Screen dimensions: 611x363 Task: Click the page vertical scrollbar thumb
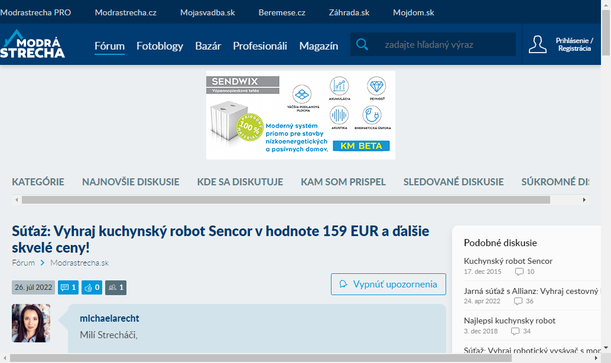pos(606,33)
